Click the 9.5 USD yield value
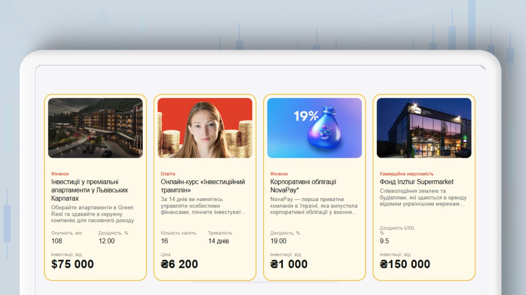Screen dimensions: 526x295 384,241
